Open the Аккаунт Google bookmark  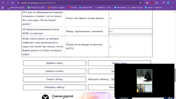point(136,8)
